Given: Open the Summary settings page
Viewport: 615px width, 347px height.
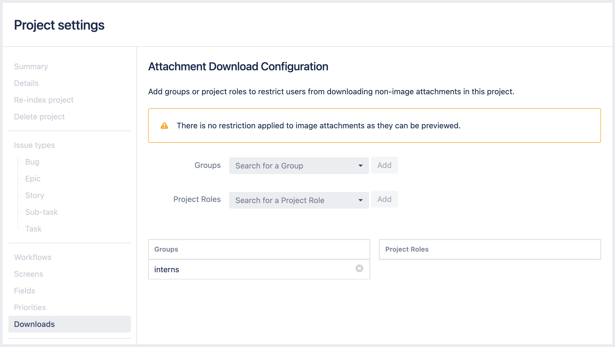Looking at the screenshot, I should (x=31, y=66).
